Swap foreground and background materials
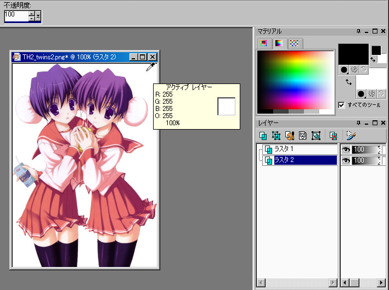The height and width of the screenshot is (290, 389). [x=348, y=82]
